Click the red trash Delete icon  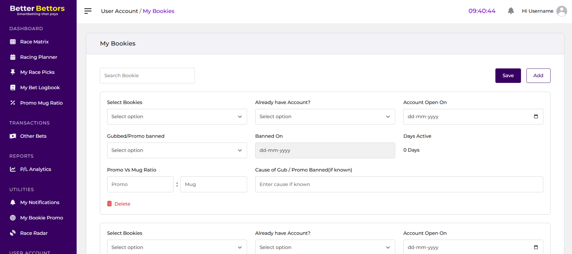(109, 204)
